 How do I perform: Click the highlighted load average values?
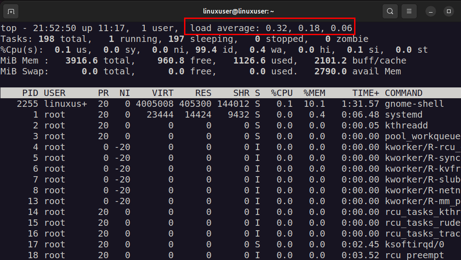point(270,28)
